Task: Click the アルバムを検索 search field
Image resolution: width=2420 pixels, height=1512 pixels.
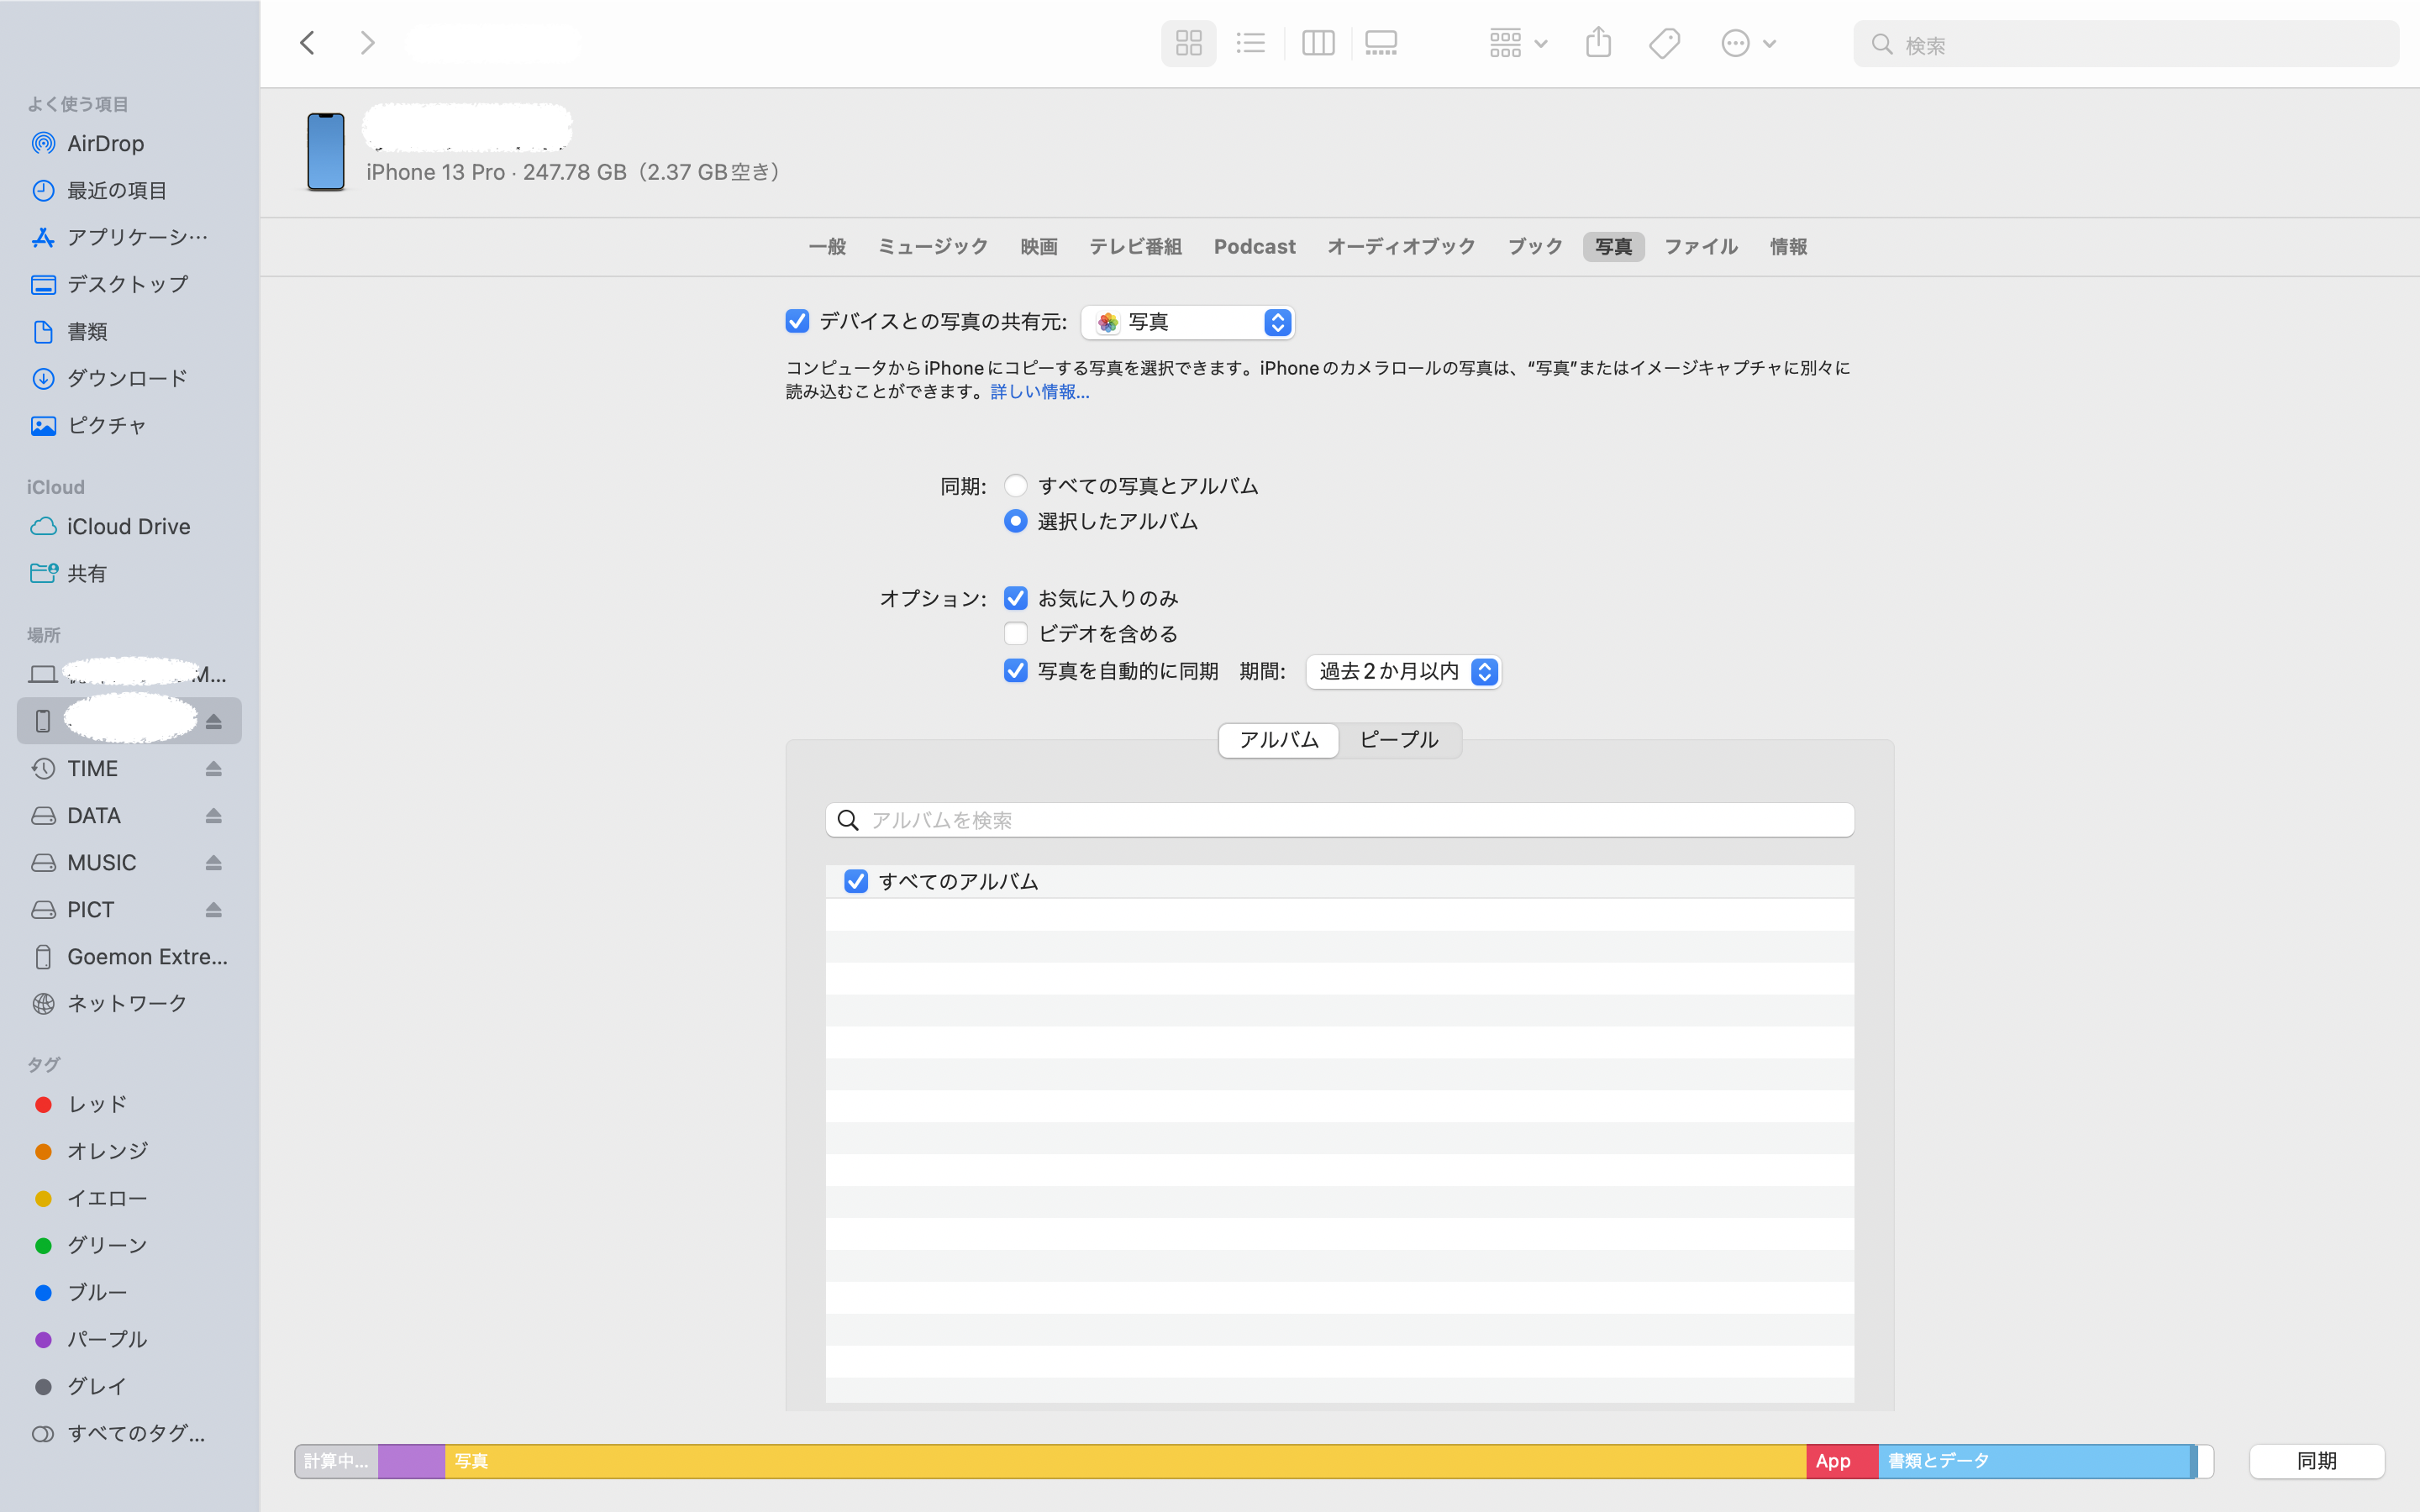Action: coord(1340,820)
